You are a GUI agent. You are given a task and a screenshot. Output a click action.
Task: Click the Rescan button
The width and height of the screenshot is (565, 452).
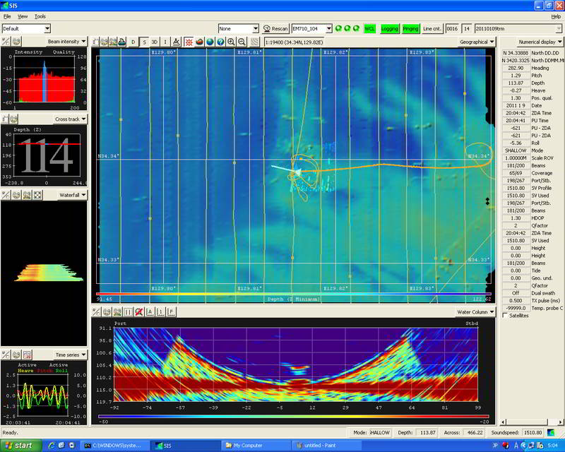(x=275, y=29)
